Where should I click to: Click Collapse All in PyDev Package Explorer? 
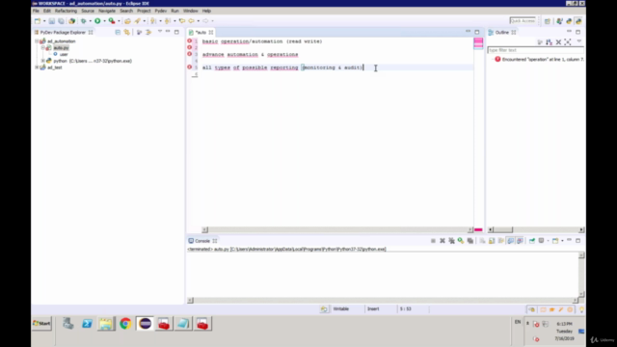point(118,32)
